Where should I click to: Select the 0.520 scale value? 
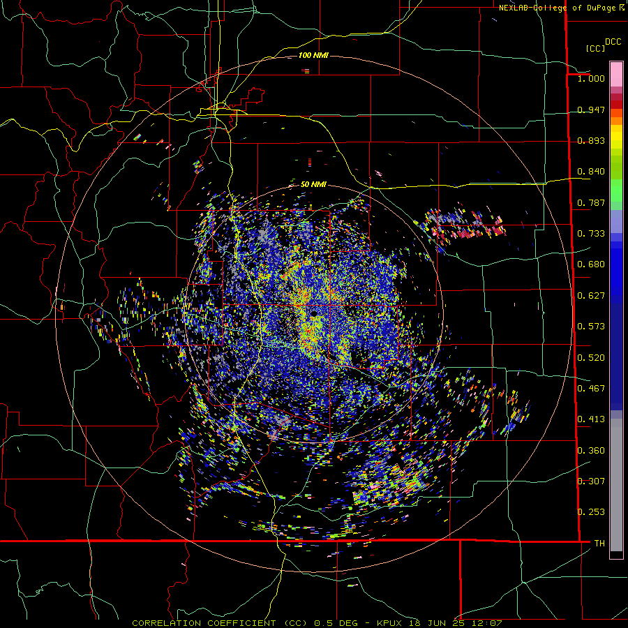click(x=591, y=358)
